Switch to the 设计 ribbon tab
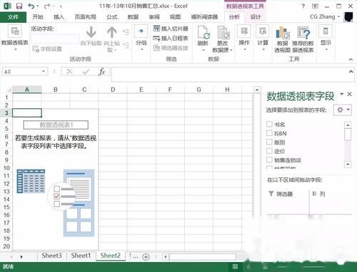The image size is (357, 272). (256, 17)
